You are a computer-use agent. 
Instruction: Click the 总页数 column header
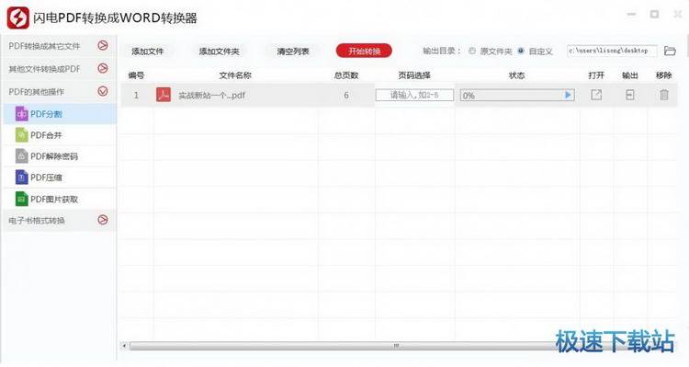(x=346, y=75)
